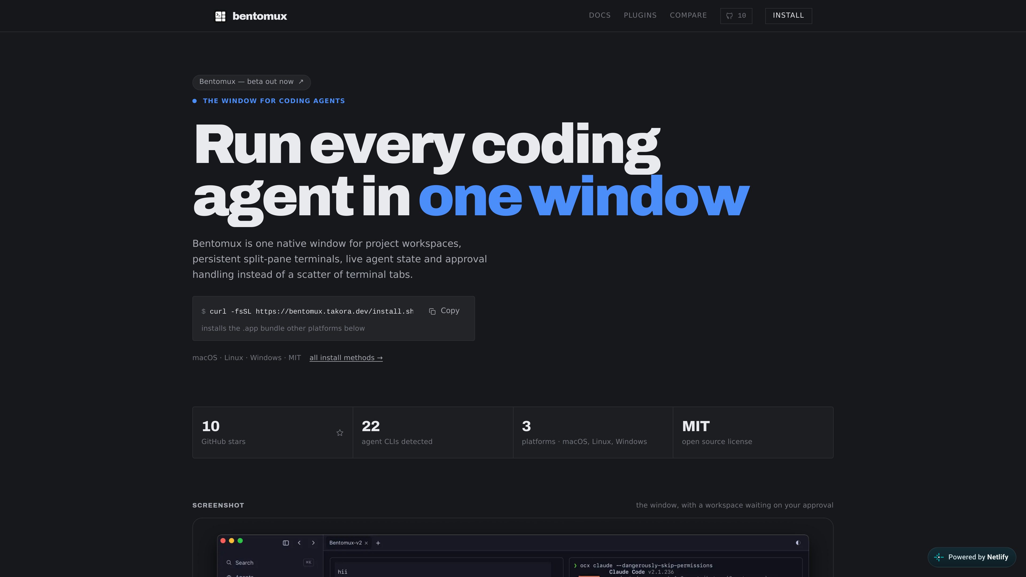Click the star icon in GitHub stars card

tap(340, 432)
